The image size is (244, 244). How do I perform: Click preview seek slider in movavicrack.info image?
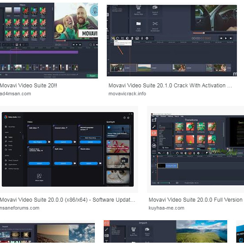(215, 33)
